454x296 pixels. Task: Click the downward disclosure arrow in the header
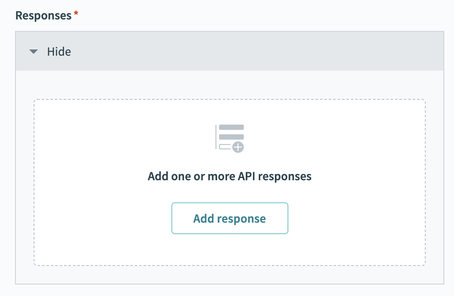34,51
